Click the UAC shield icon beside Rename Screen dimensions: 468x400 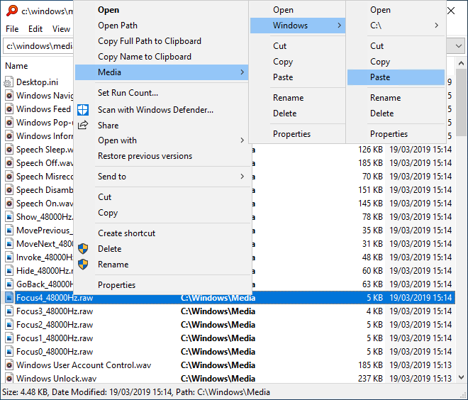pyautogui.click(x=83, y=264)
